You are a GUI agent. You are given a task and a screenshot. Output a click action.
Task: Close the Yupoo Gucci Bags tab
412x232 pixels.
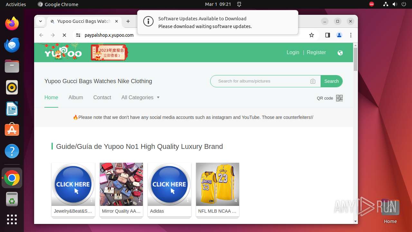(x=117, y=21)
